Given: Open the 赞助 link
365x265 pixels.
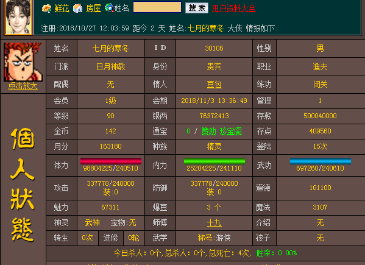Looking at the screenshot, I should pos(209,131).
